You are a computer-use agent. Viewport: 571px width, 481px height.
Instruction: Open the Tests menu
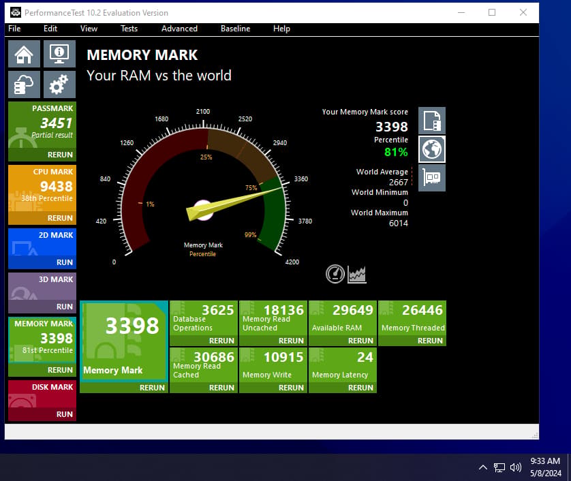129,29
